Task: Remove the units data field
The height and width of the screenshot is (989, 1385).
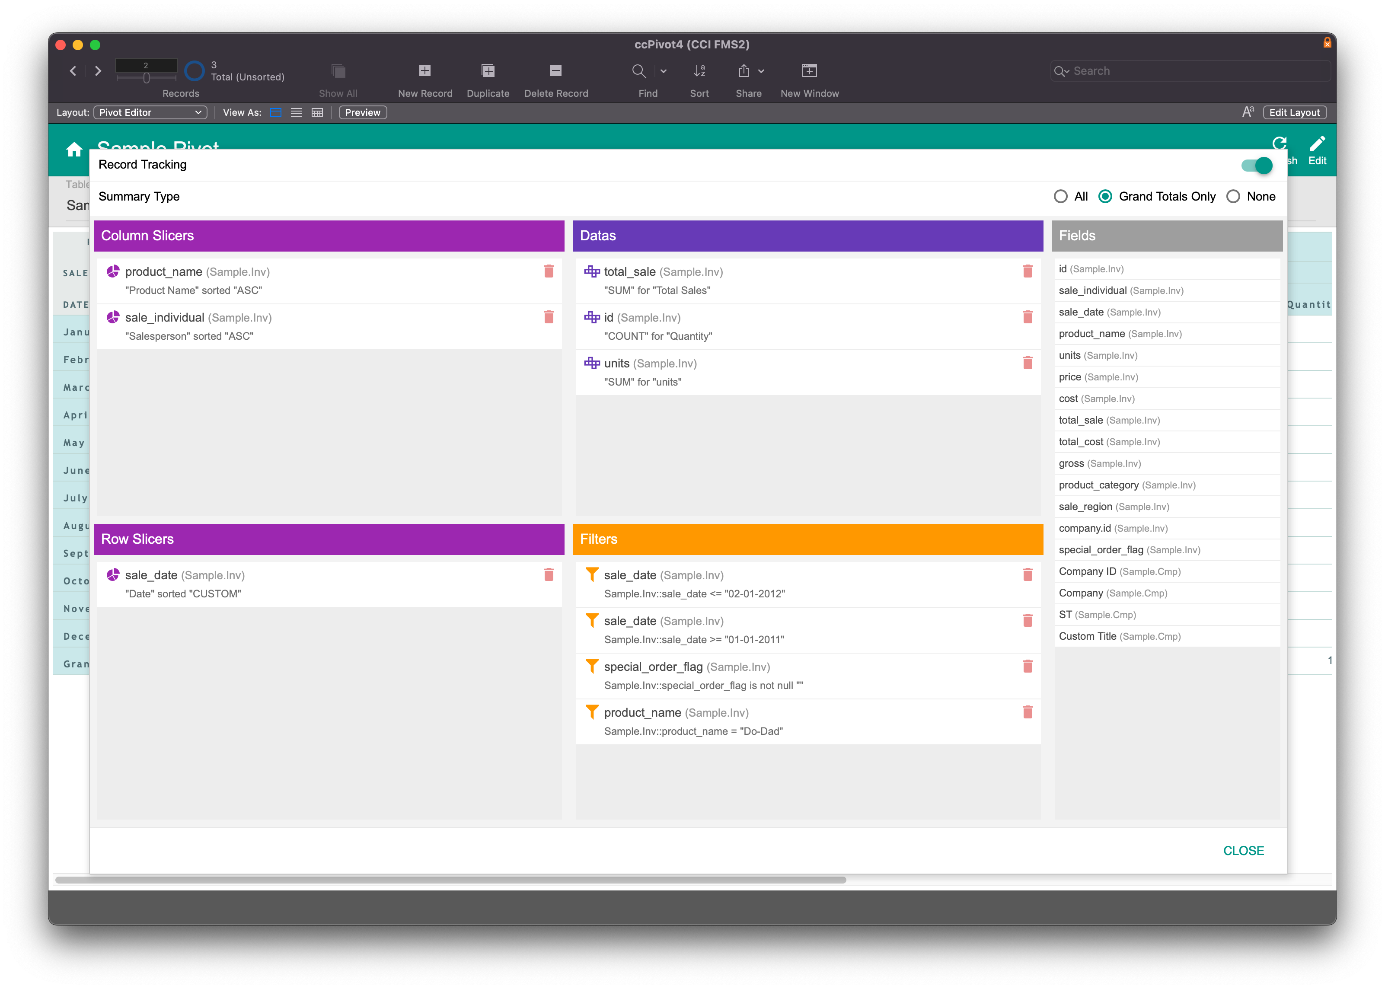Action: click(x=1028, y=363)
